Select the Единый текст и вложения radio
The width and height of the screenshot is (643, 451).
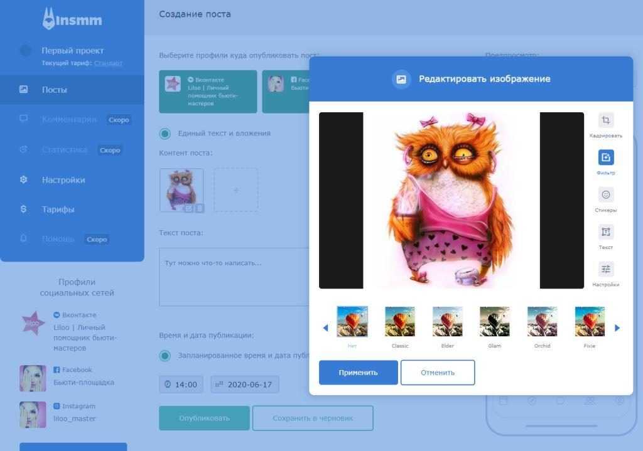[165, 133]
